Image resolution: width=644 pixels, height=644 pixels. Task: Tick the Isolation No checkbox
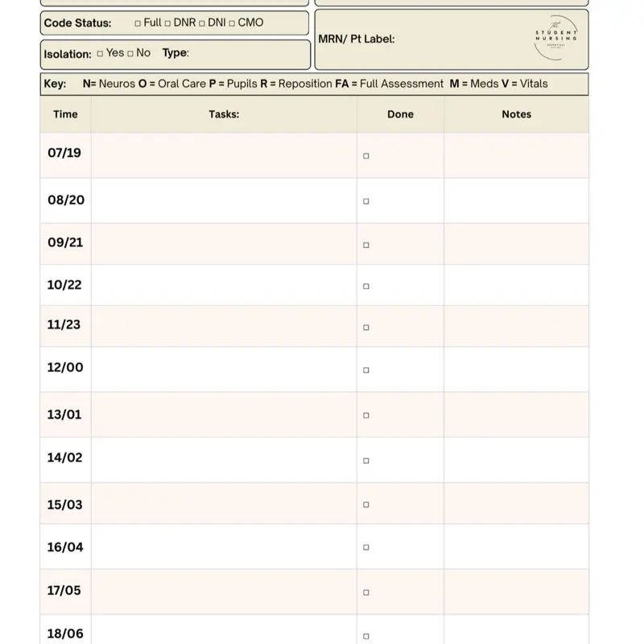point(130,54)
